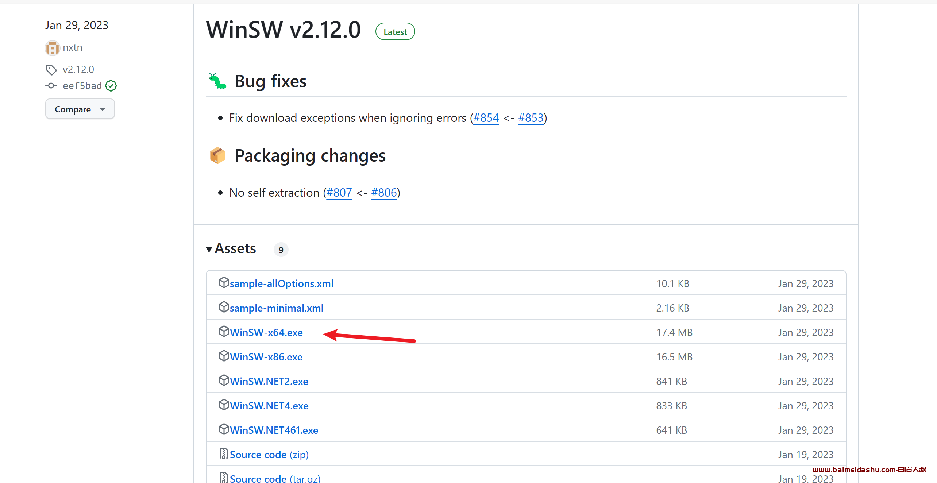Click the commit icon beside eef5bad
937x483 pixels.
point(51,86)
